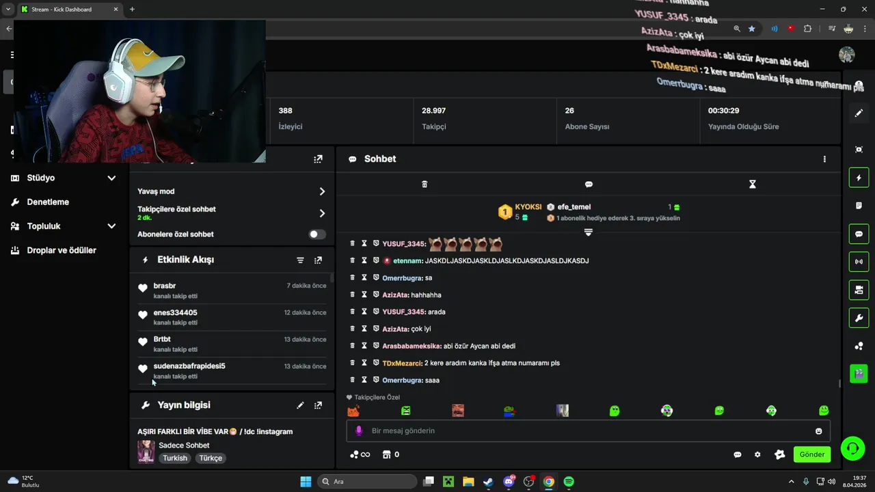875x492 pixels.
Task: Bookmark this page with the star icon
Action: pos(752,29)
